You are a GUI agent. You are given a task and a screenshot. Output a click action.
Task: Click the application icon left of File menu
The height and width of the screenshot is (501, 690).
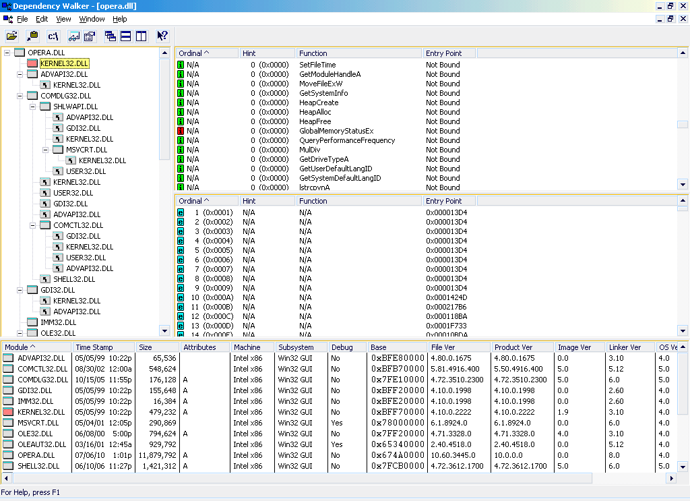pyautogui.click(x=8, y=19)
